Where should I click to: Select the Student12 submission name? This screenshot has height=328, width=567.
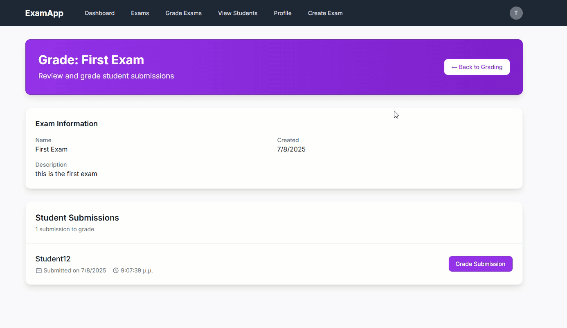coord(53,259)
